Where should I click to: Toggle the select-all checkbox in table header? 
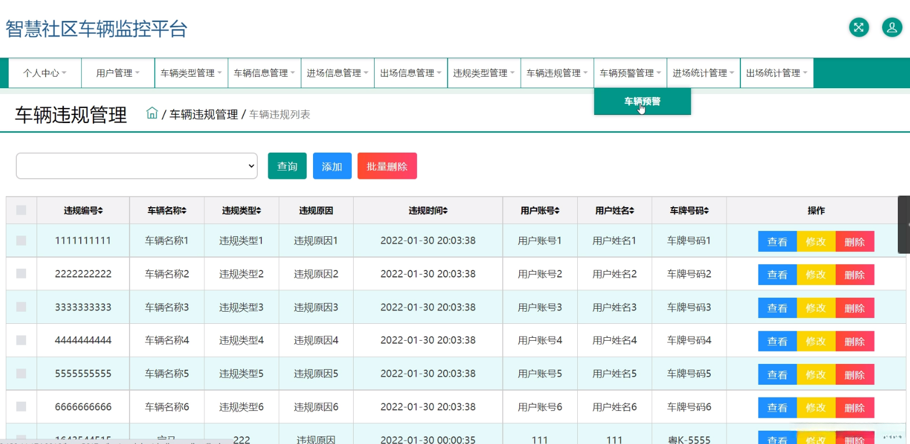click(21, 211)
